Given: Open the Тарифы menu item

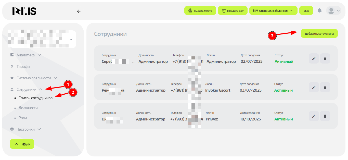Looking at the screenshot, I should pos(23,66).
